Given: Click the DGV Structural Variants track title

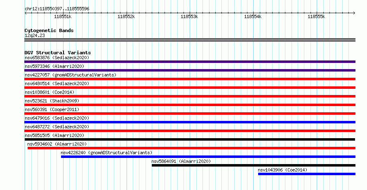Looking at the screenshot, I should (58, 53).
